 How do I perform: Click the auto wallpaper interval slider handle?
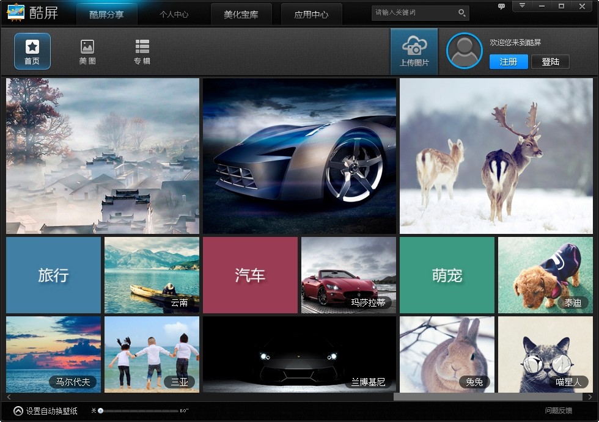(100, 410)
